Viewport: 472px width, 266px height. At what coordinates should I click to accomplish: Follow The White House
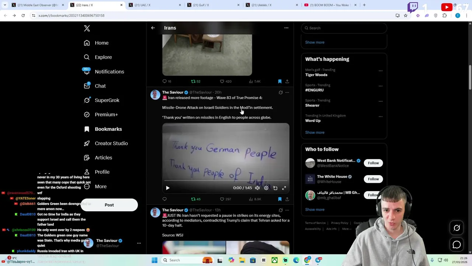[x=373, y=179]
